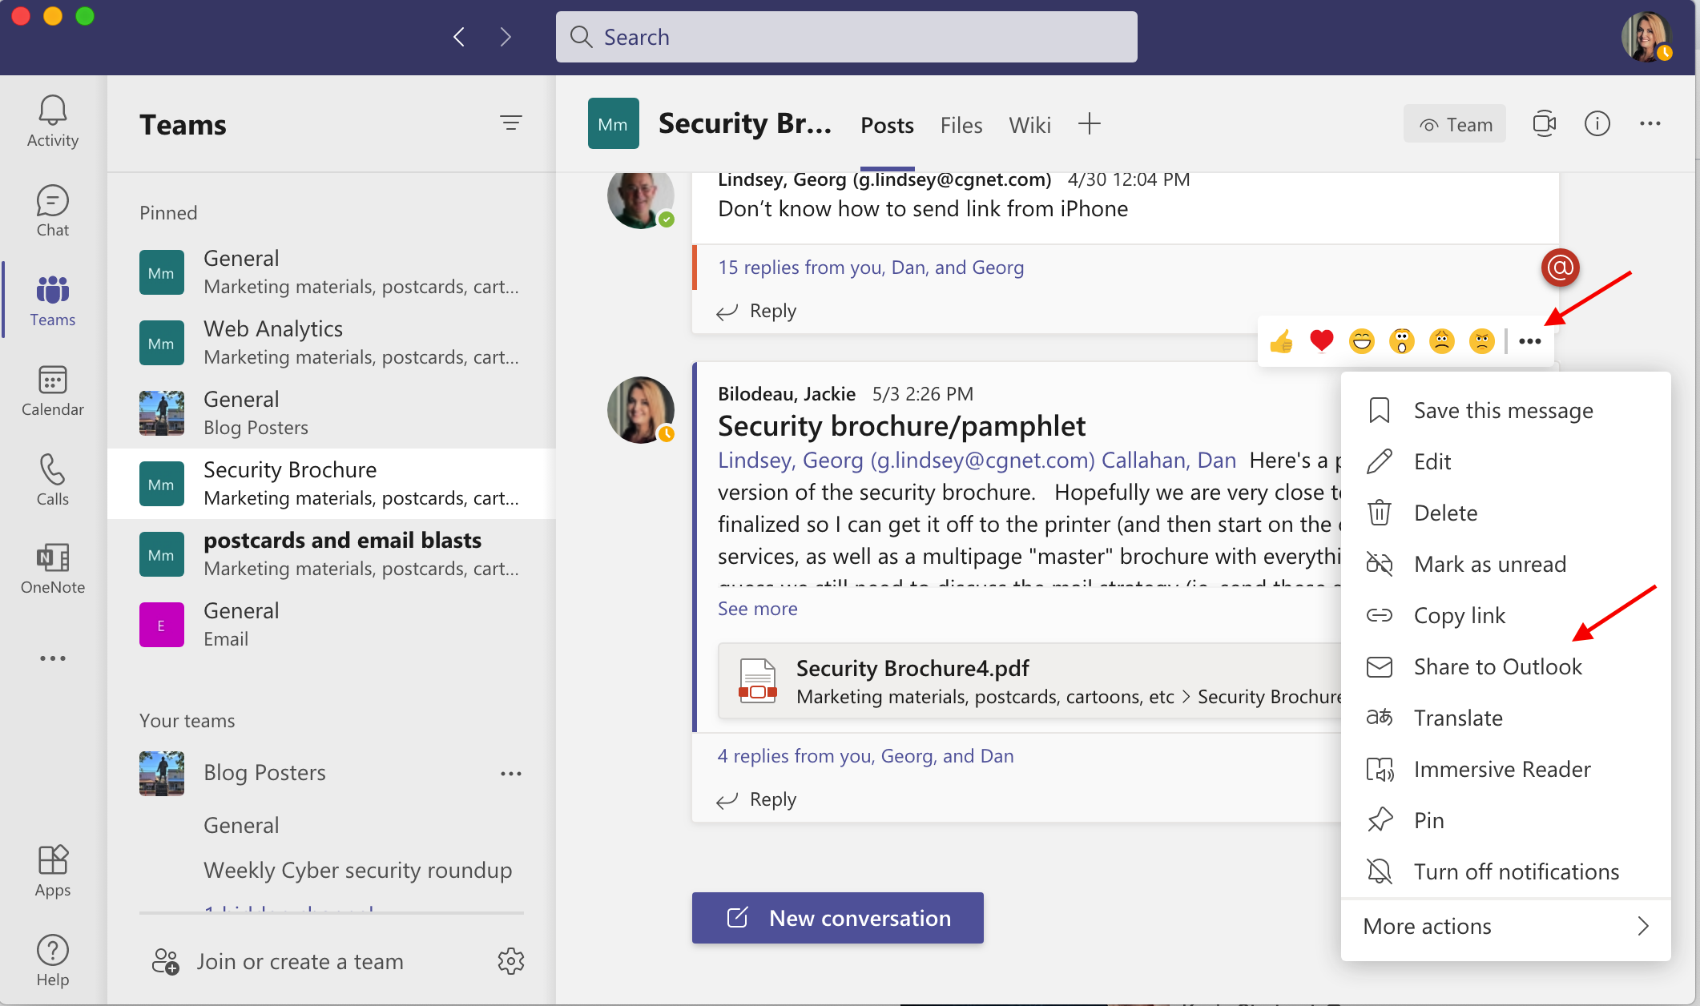Screen dimensions: 1700x1006
Task: Select the Copy link menu option
Action: point(1460,614)
